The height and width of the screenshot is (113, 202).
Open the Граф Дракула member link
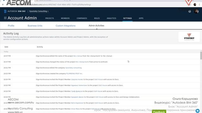pyautogui.click(x=77, y=91)
